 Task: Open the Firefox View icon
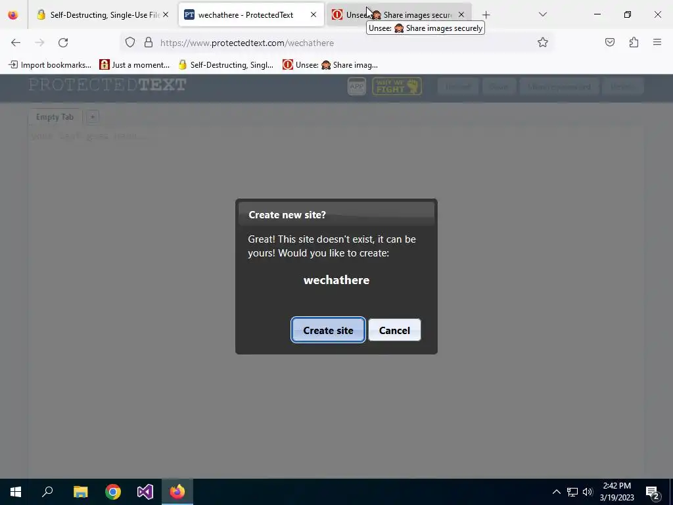click(13, 15)
